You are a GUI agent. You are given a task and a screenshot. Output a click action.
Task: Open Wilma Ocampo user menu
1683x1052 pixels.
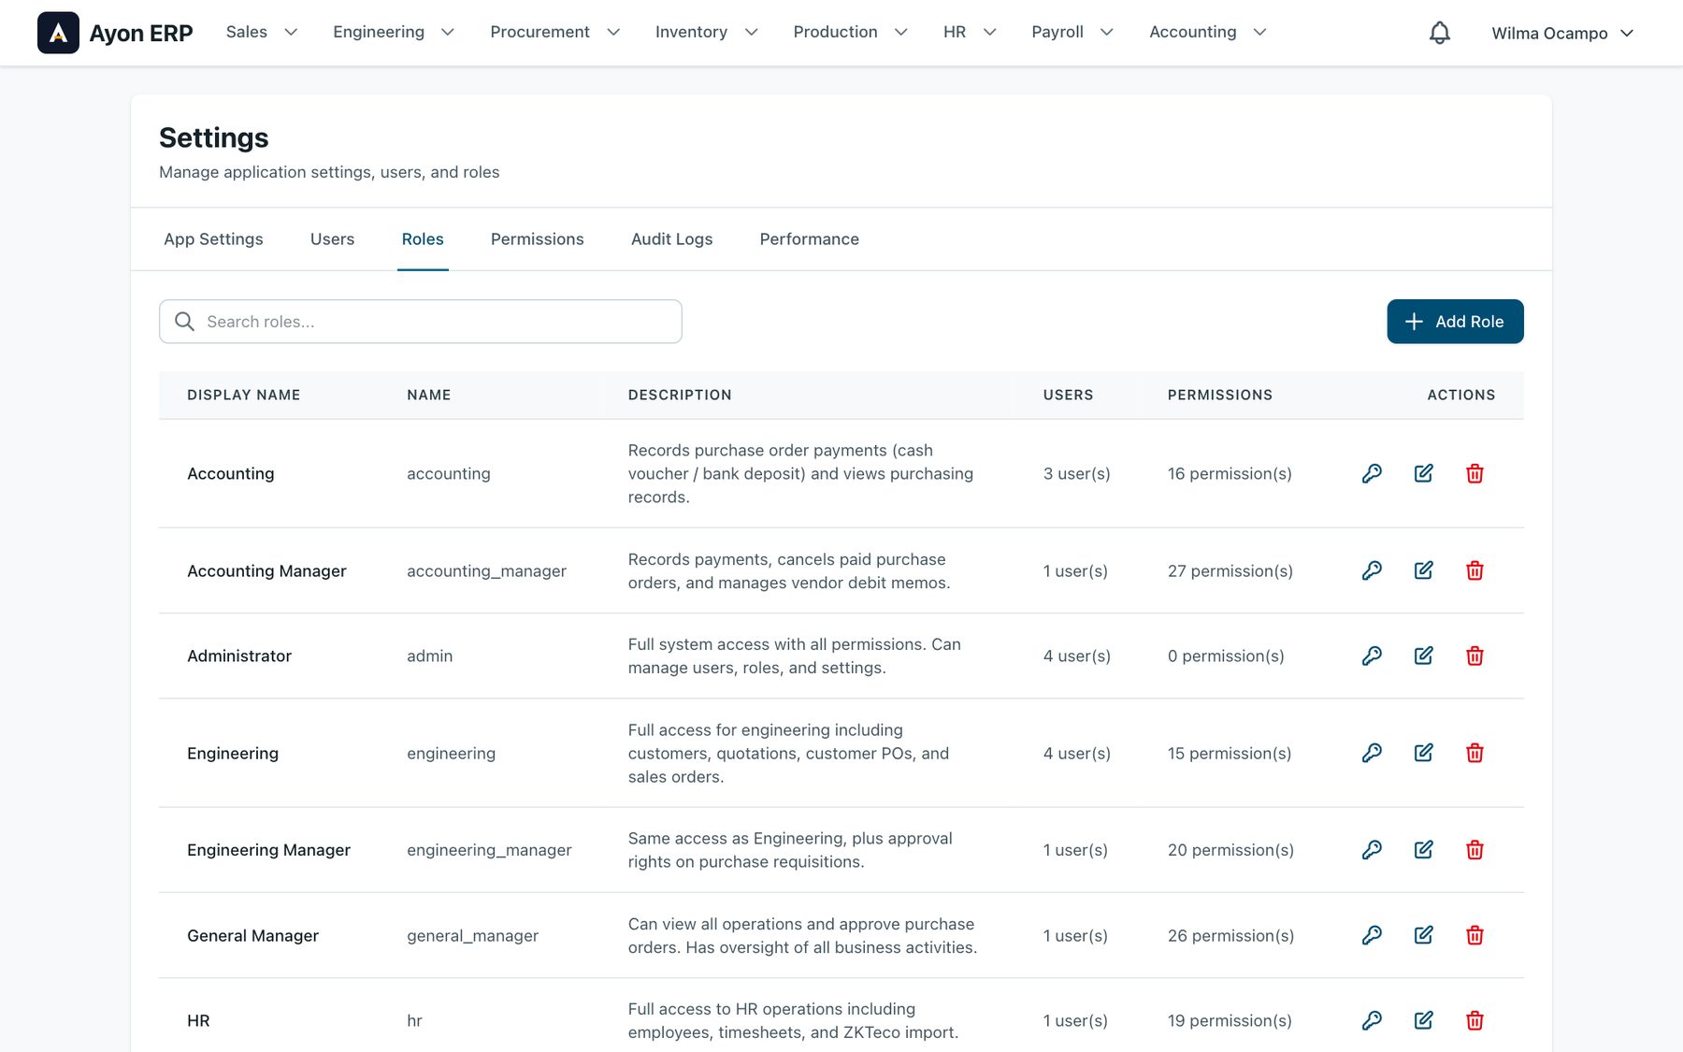1562,33
